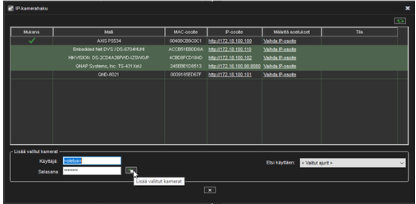Click Vaihda IP-osoite for HIKVISION row
Screen dimensions: 416x204
[280, 58]
